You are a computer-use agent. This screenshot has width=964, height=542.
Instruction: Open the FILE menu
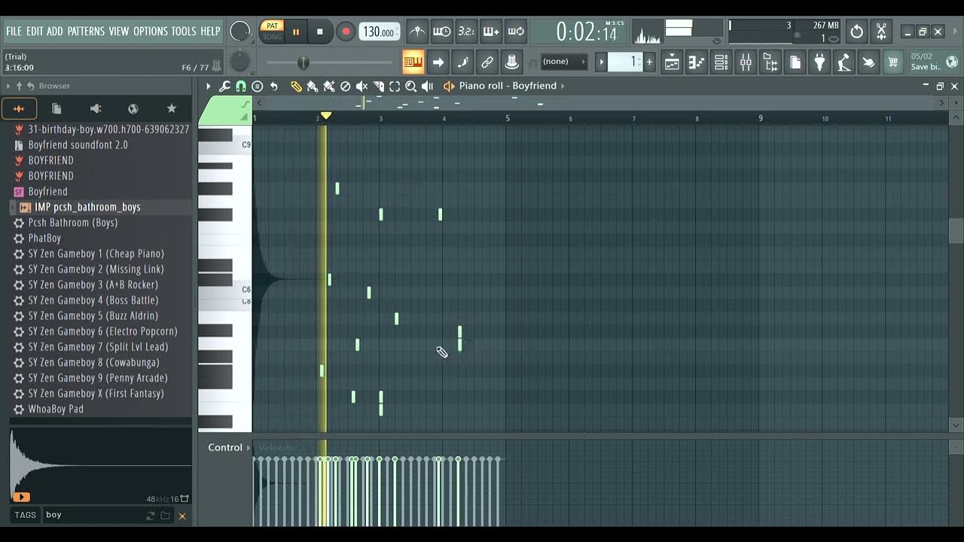[x=14, y=31]
